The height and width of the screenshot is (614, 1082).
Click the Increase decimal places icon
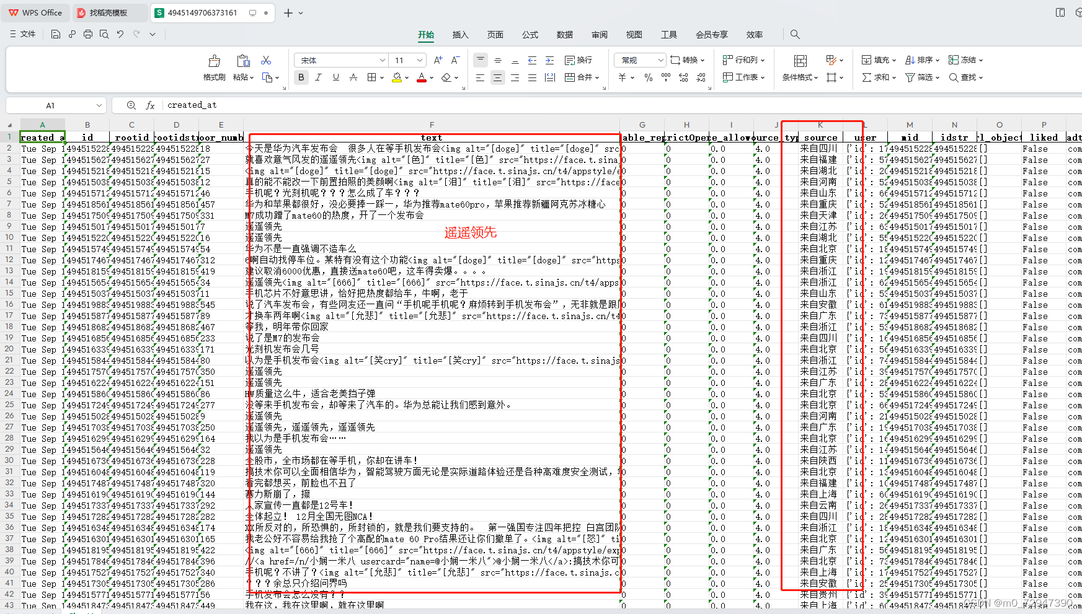pyautogui.click(x=683, y=77)
